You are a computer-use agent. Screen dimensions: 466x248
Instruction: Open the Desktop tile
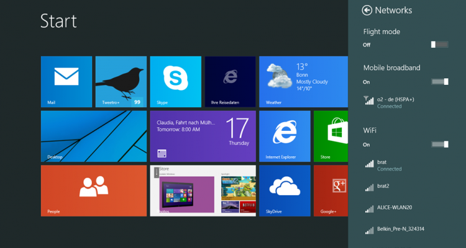tap(94, 136)
